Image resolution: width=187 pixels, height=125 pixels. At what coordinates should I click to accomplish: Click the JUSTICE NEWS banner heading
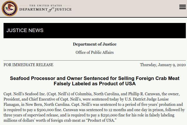click(25, 30)
